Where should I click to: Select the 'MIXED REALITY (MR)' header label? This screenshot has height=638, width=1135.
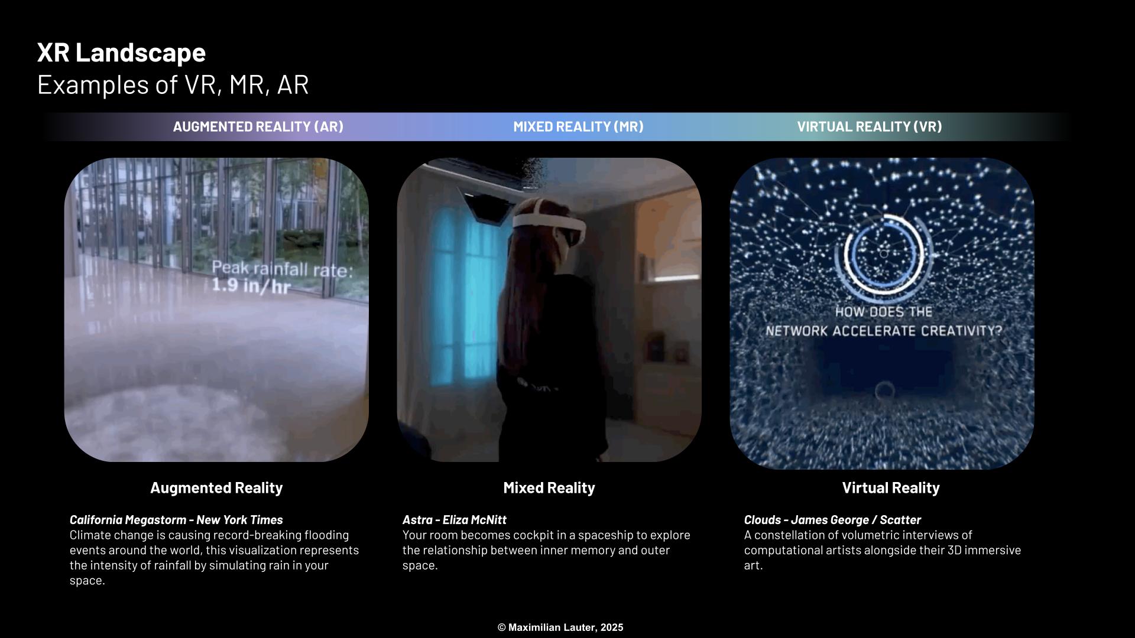[x=578, y=126]
